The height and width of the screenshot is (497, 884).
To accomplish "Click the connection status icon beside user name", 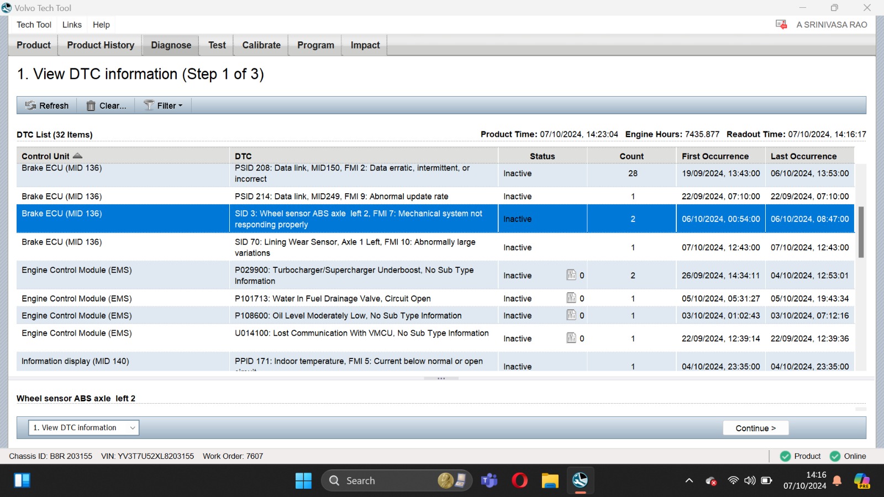I will pos(781,24).
